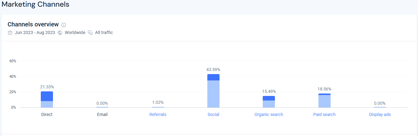This screenshot has height=136, width=418.
Task: Open the Display ads channel link
Action: 380,114
